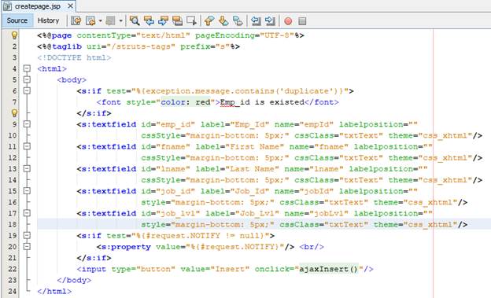Click the navigate Back toolbar icon
The width and height of the screenshot is (491, 298).
90,21
